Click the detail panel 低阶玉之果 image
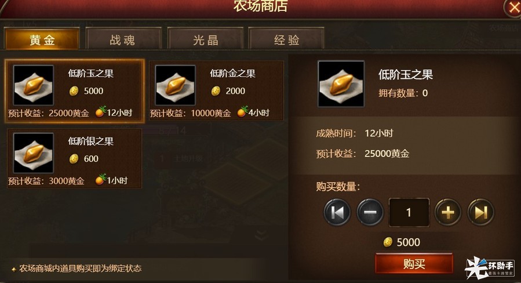Image resolution: width=521 pixels, height=283 pixels. (x=341, y=84)
